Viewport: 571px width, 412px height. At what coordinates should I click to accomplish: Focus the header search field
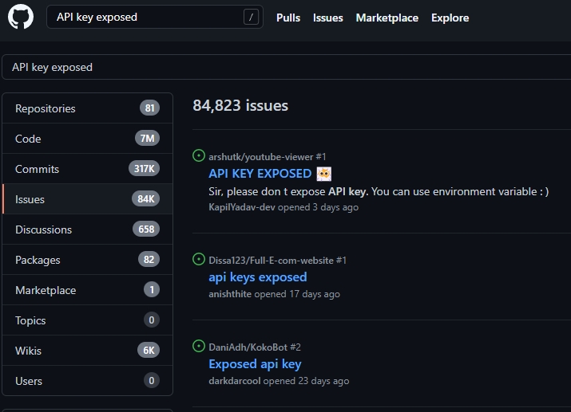144,18
